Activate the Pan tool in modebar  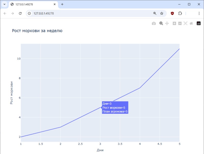pos(167,23)
